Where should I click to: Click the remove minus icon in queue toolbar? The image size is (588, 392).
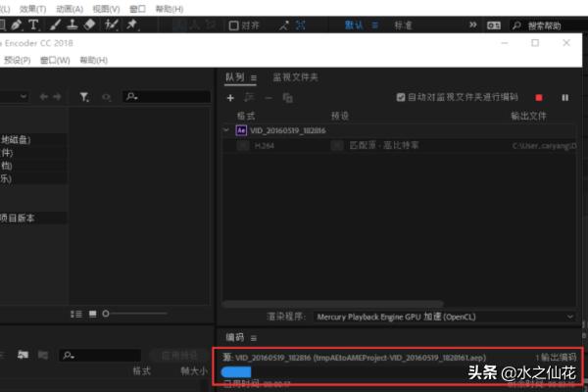pos(268,98)
